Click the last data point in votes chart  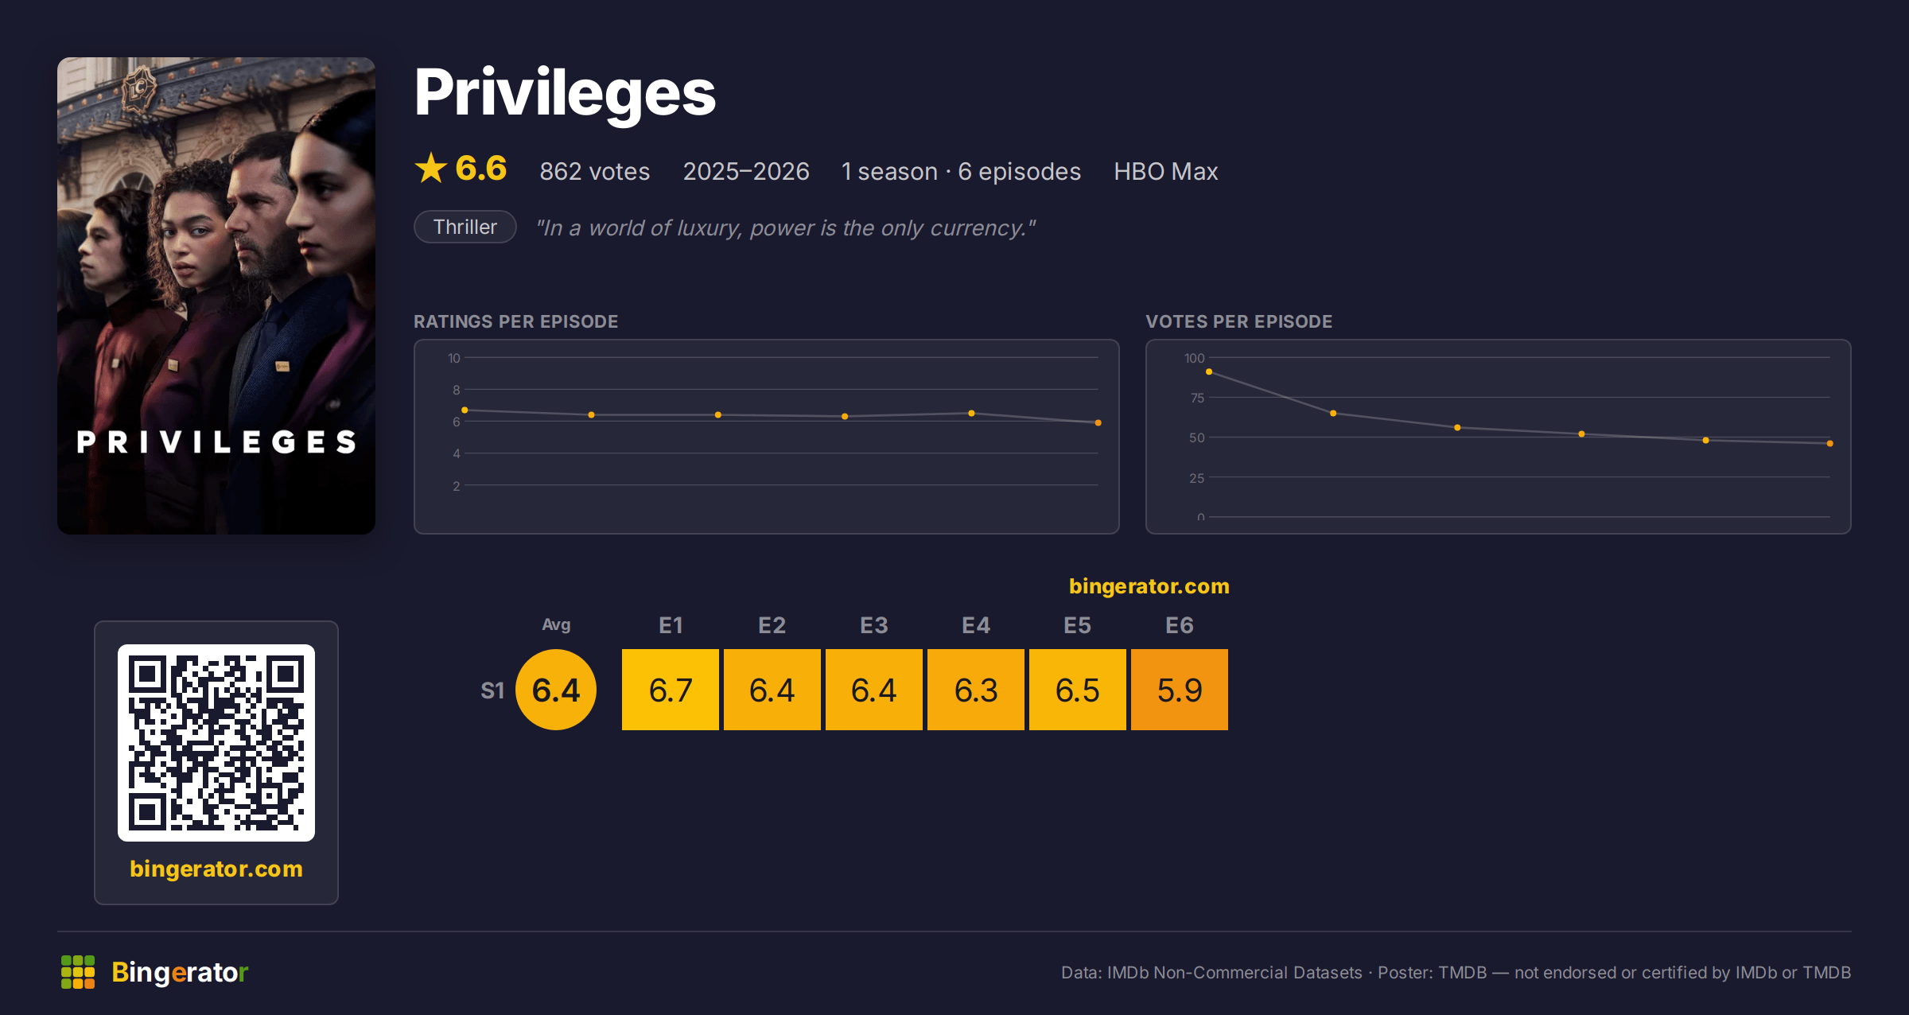point(1829,444)
